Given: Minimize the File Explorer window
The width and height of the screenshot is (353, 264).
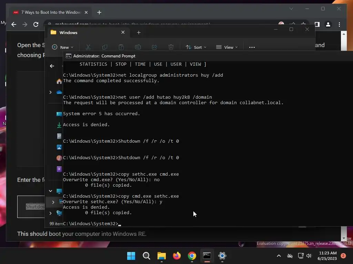Looking at the screenshot, I should pos(275,29).
